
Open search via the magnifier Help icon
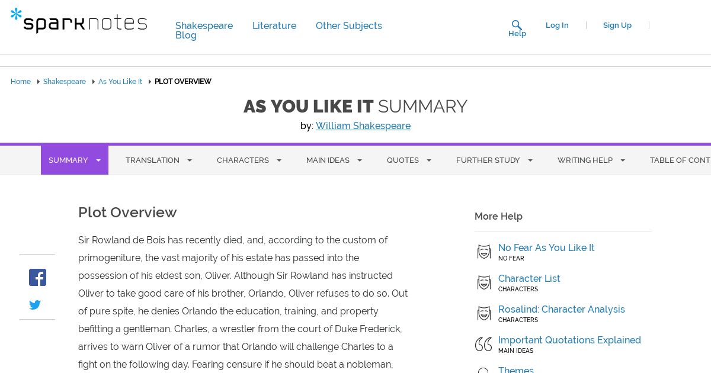tap(517, 25)
